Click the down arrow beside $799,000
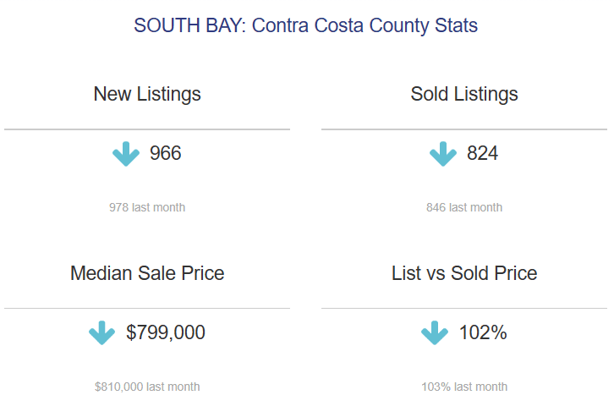This screenshot has height=406, width=614. point(101,332)
